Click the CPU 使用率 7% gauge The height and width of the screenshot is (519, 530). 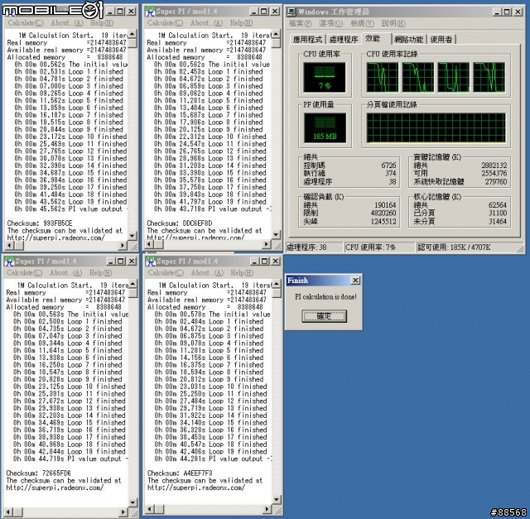325,77
